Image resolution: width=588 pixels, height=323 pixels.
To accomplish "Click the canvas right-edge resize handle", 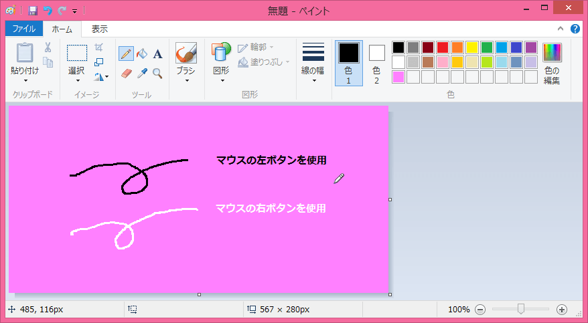I will (390, 199).
